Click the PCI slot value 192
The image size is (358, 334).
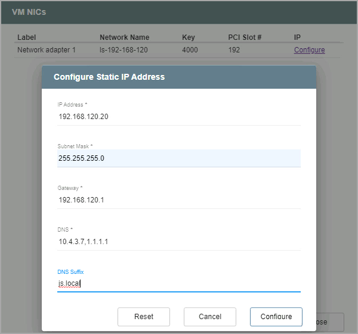point(234,50)
